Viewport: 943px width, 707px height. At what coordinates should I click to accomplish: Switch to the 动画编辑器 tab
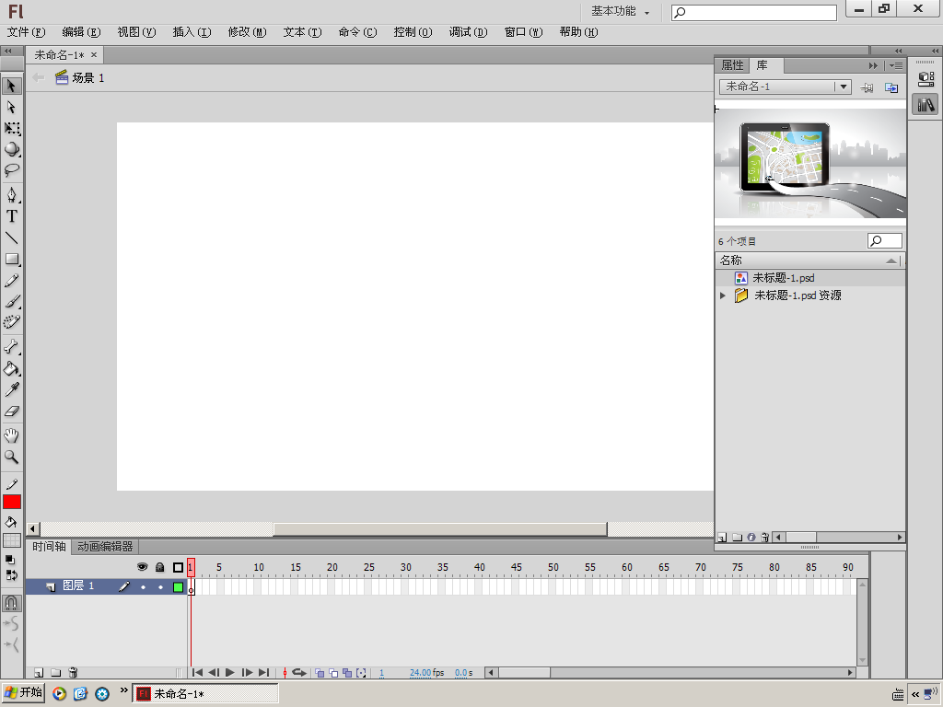click(x=105, y=547)
